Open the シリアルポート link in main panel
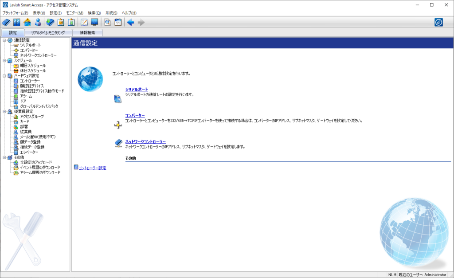454x278 pixels. pyautogui.click(x=137, y=90)
